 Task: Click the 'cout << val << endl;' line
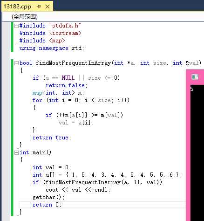tap(78, 190)
